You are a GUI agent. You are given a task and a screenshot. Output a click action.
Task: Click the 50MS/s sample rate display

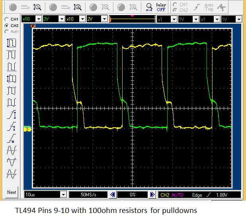[88, 195]
